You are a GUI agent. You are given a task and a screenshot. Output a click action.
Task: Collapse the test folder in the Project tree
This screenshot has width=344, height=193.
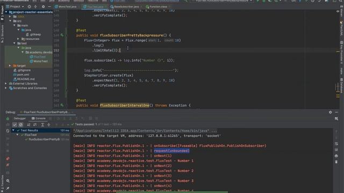pyautogui.click(x=15, y=43)
